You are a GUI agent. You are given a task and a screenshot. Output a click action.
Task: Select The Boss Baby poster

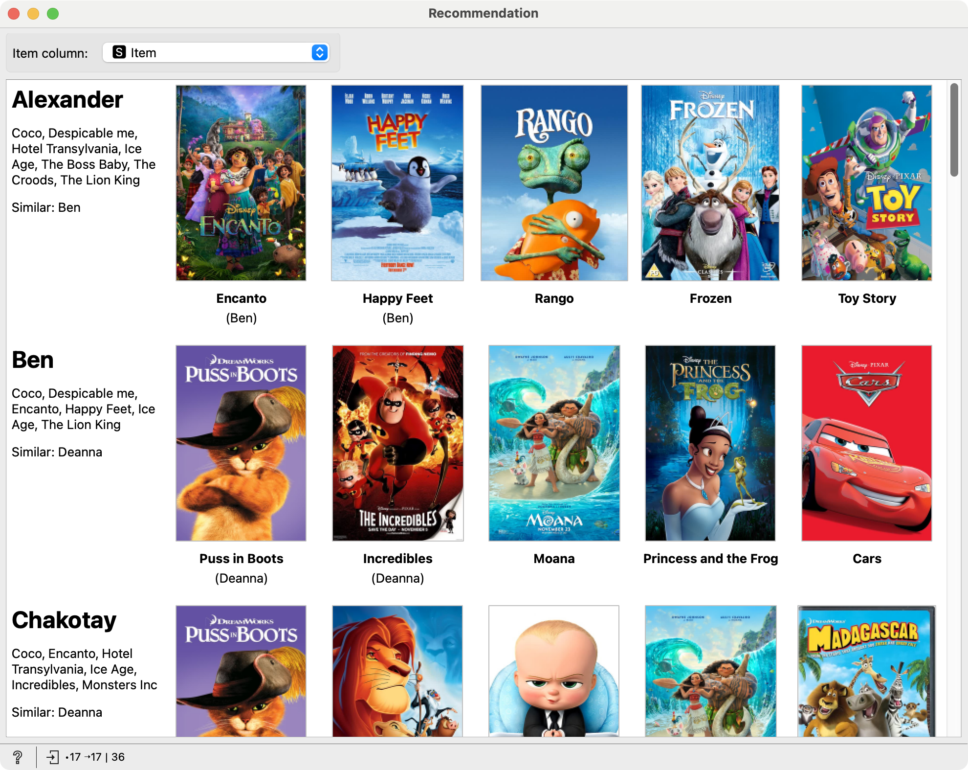coord(554,671)
